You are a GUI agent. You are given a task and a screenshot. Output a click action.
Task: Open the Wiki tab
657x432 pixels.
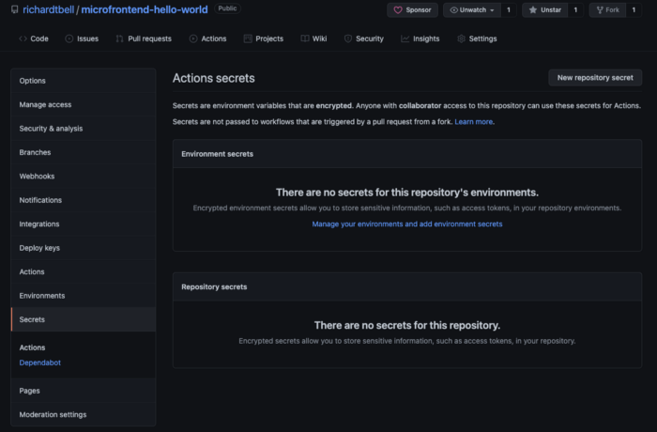pyautogui.click(x=313, y=39)
